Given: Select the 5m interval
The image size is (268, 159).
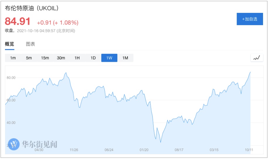Looking at the screenshot, I should tap(29, 58).
